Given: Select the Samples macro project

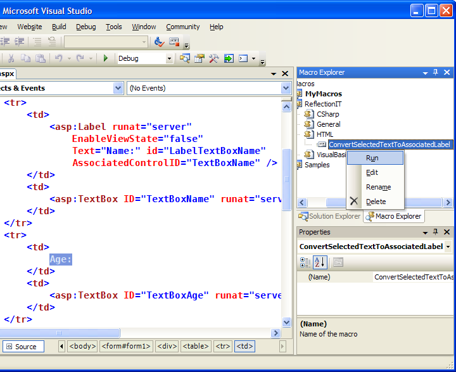Looking at the screenshot, I should [317, 165].
